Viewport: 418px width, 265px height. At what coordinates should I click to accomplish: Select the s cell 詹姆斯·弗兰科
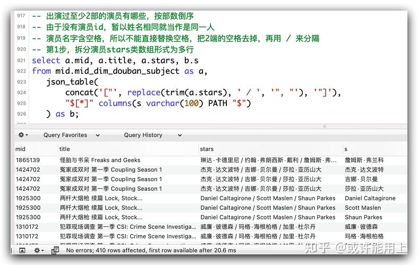pyautogui.click(x=364, y=160)
